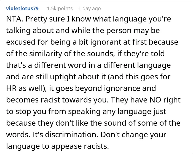
Task: Click the word 'talking' in the second line
Action: [x=18, y=31]
